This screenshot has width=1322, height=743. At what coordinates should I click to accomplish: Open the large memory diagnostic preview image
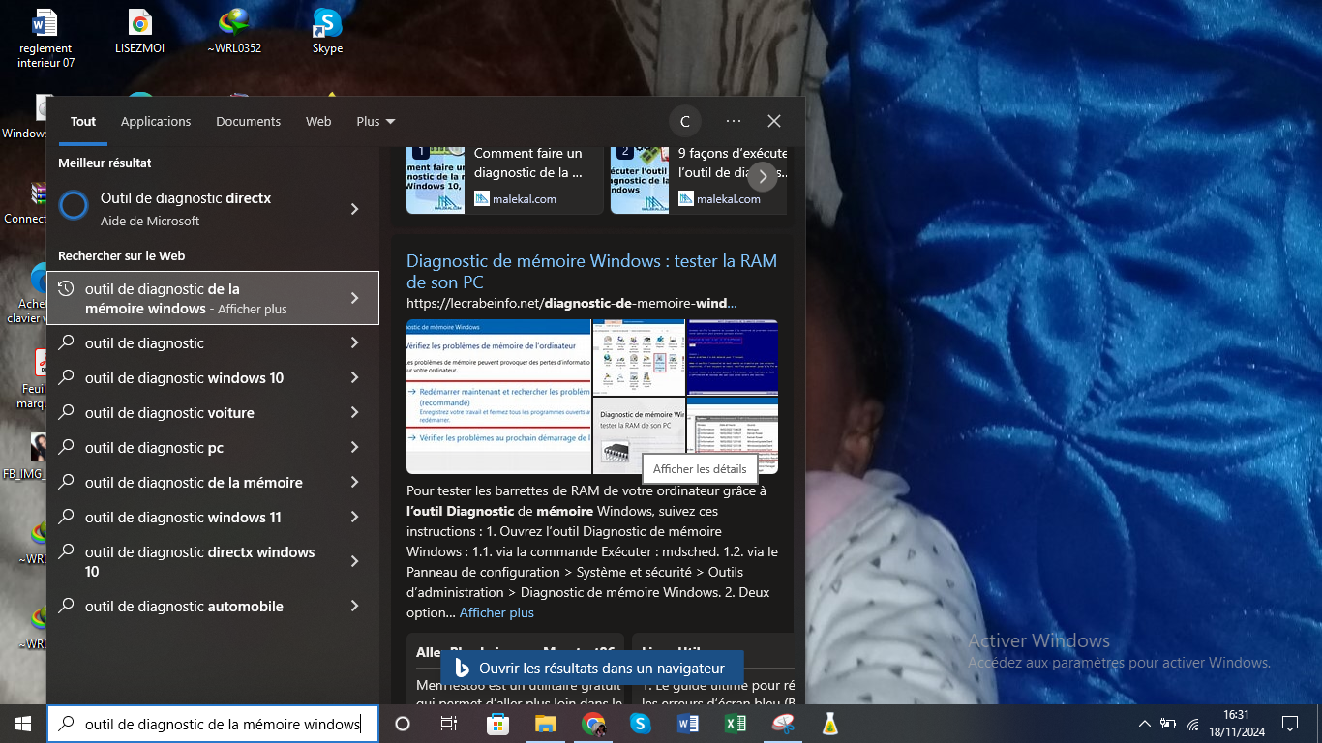point(498,397)
